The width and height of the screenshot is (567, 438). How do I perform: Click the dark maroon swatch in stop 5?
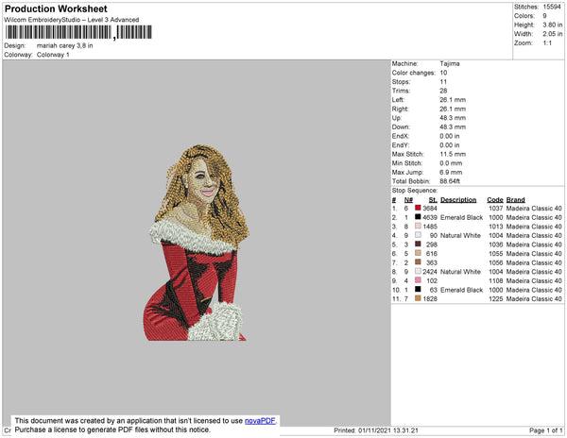click(x=418, y=244)
